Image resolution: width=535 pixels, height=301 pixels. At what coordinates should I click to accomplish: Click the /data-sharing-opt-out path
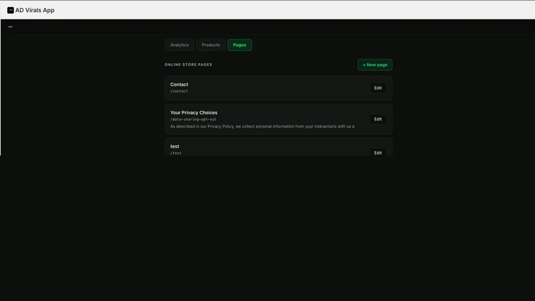click(x=193, y=120)
